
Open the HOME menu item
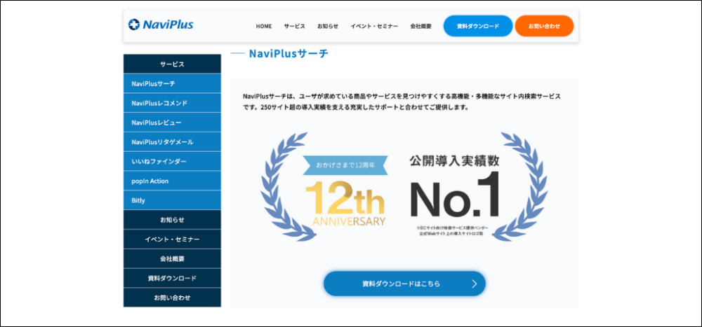click(x=264, y=27)
